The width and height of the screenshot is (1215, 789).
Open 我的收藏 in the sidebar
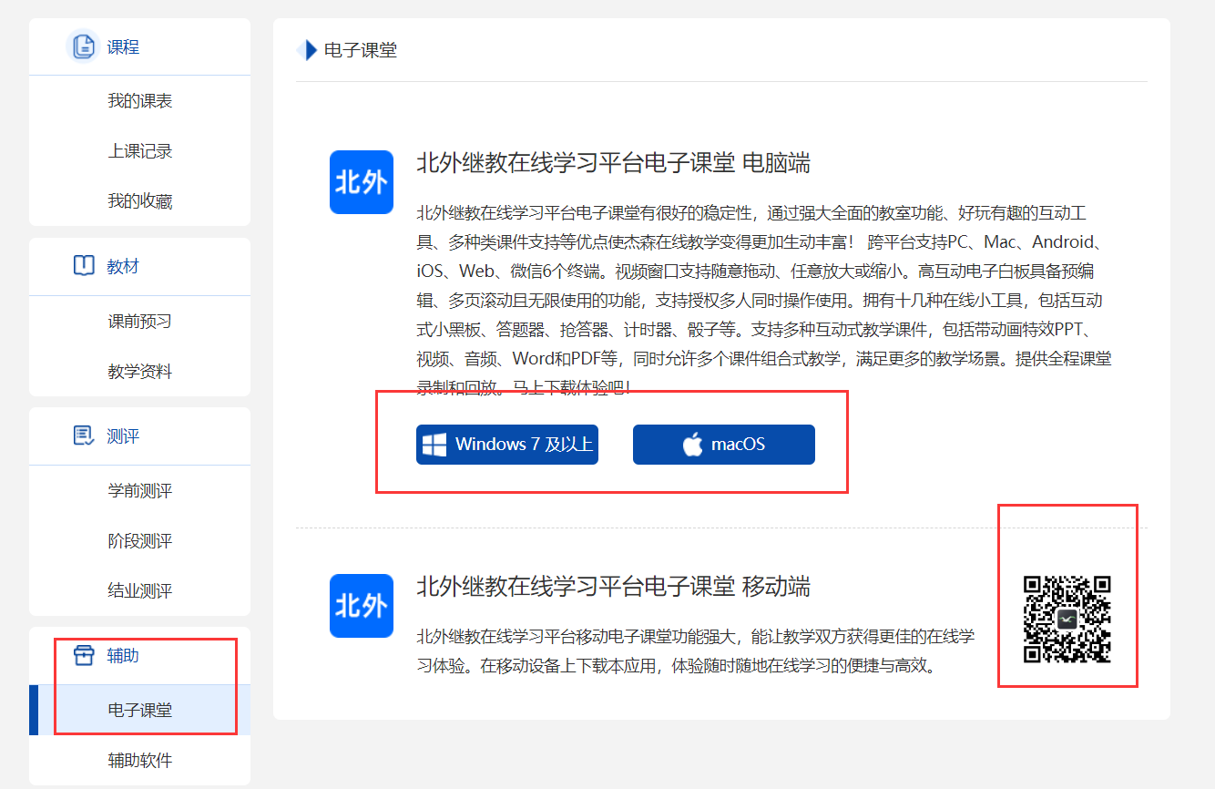[x=140, y=201]
